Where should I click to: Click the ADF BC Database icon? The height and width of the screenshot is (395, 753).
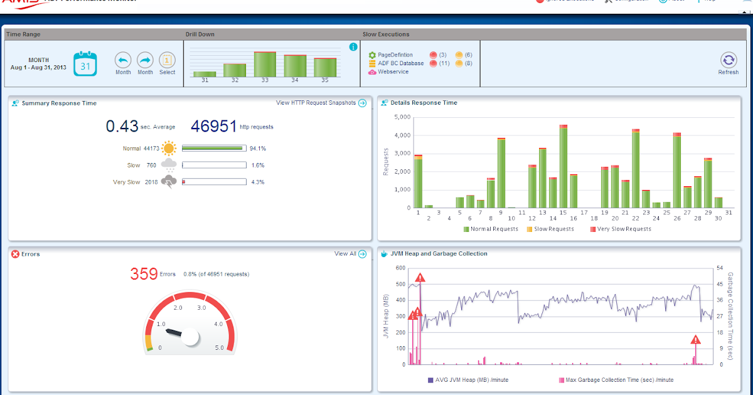(372, 63)
